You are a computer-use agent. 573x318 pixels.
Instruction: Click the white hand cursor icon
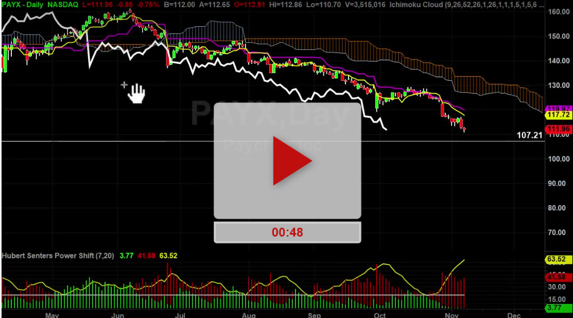coord(137,94)
